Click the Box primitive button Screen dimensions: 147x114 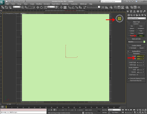click(132, 26)
